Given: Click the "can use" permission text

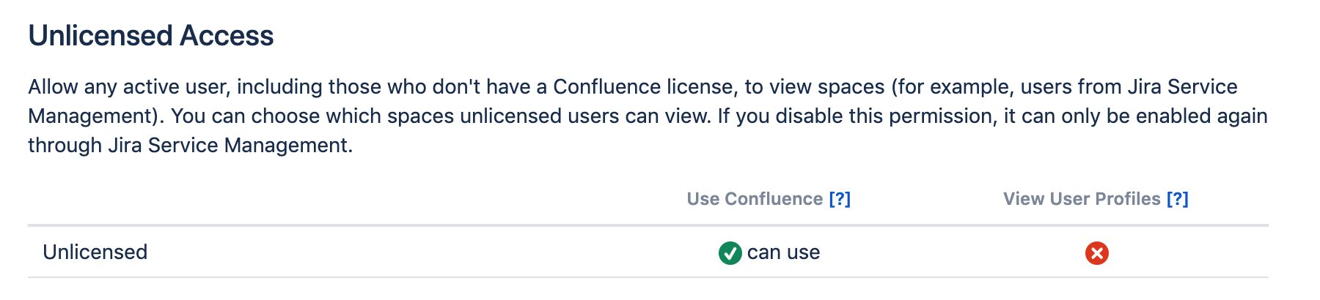Looking at the screenshot, I should click(x=783, y=252).
